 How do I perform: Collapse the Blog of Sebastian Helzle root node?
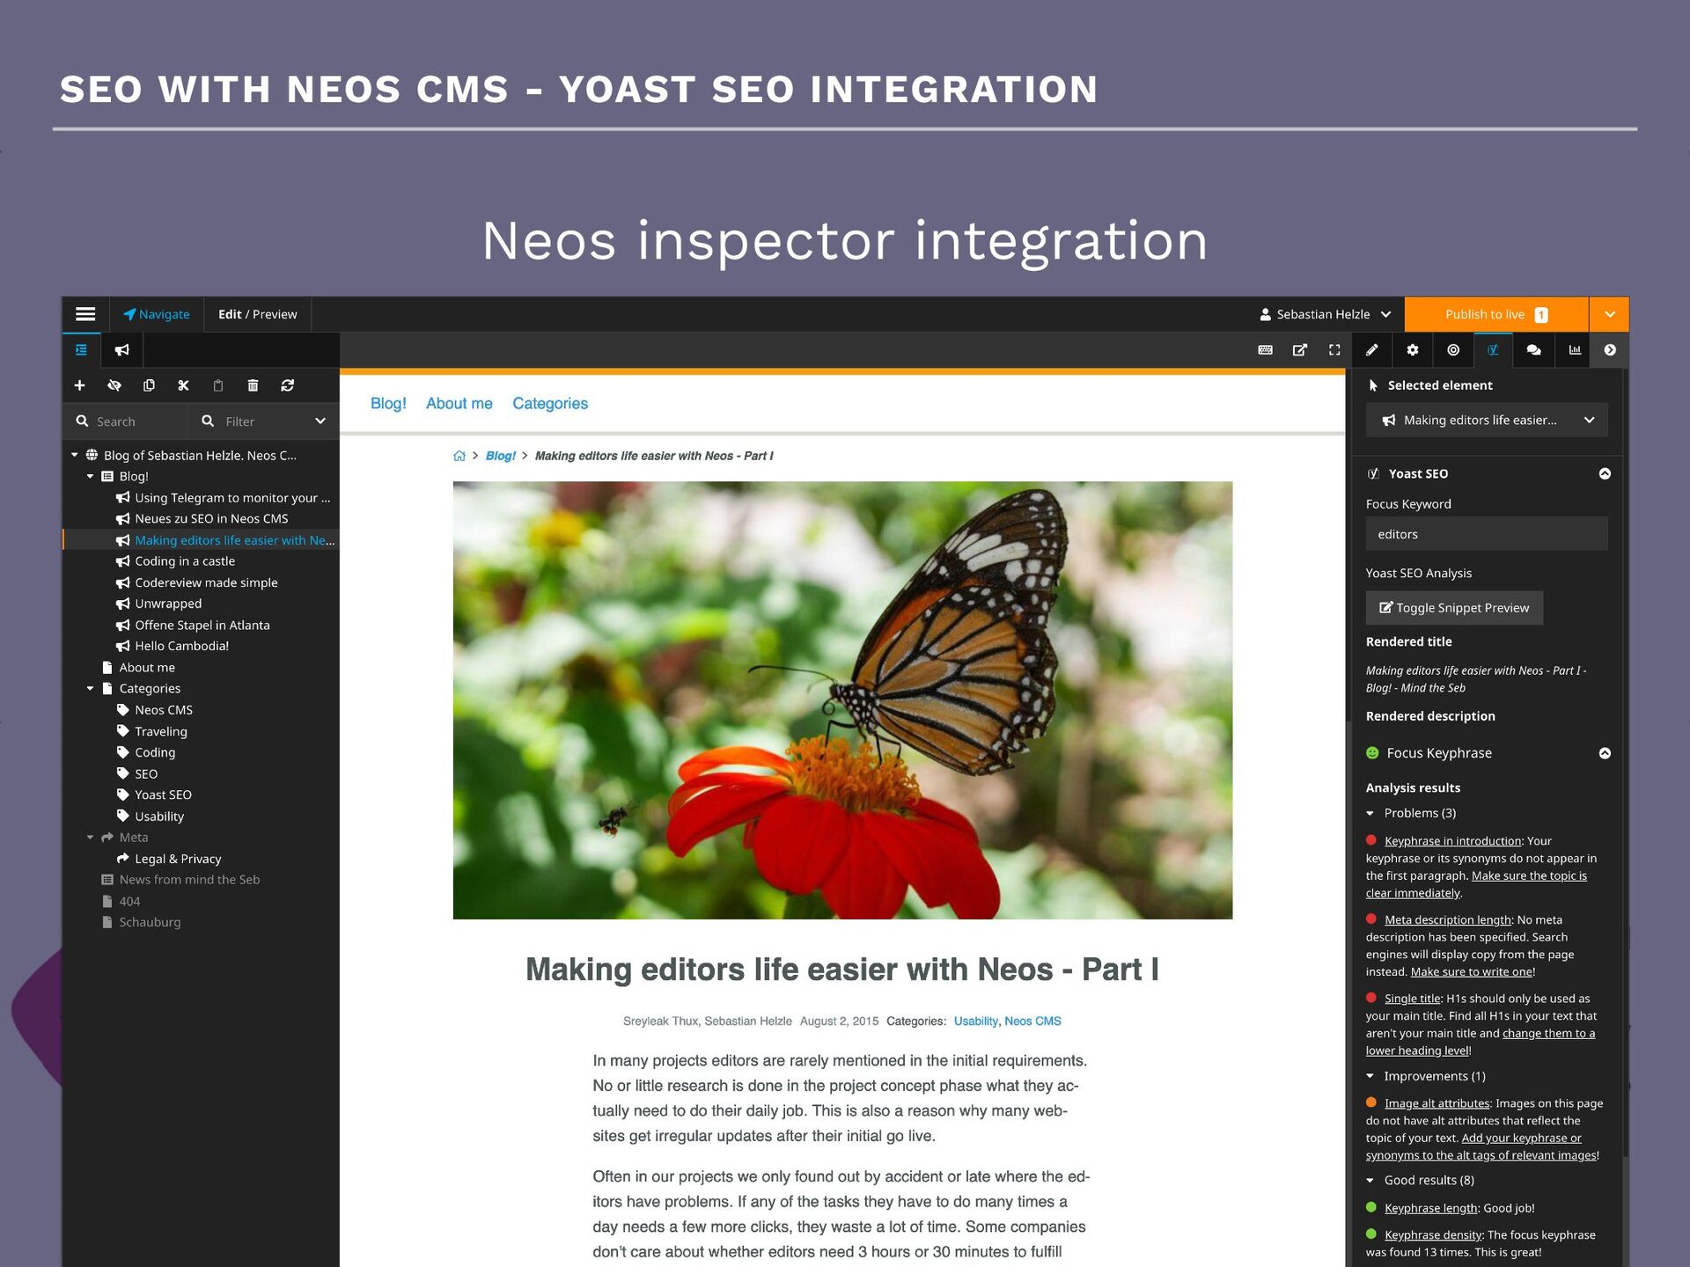point(75,455)
